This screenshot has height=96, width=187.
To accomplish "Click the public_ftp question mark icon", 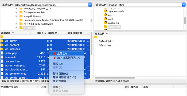I will point(106,23).
